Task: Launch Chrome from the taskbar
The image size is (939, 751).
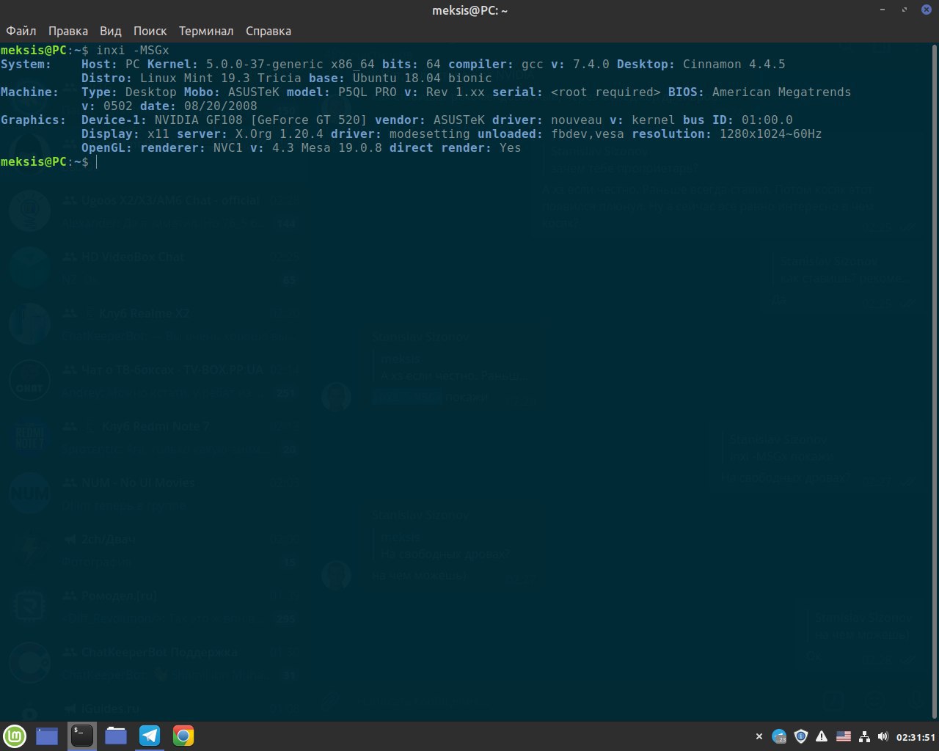Action: pos(183,736)
